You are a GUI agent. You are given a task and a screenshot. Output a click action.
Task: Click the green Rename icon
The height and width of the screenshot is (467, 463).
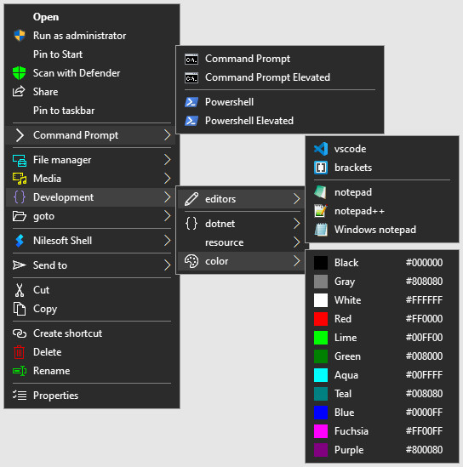(x=20, y=371)
